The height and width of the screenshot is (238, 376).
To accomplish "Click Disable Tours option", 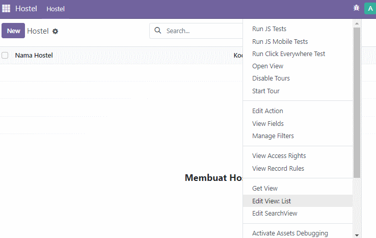I will click(x=271, y=78).
